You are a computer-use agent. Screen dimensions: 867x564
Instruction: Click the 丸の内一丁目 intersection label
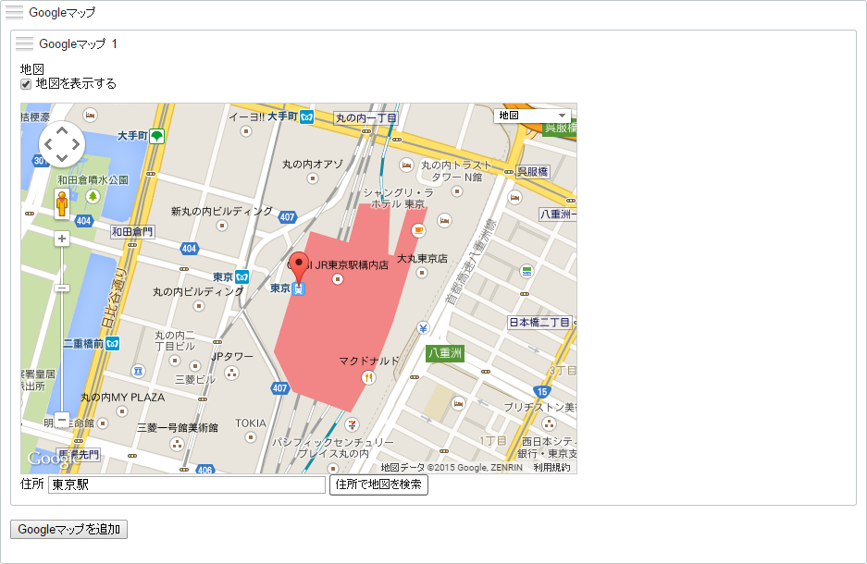point(366,117)
